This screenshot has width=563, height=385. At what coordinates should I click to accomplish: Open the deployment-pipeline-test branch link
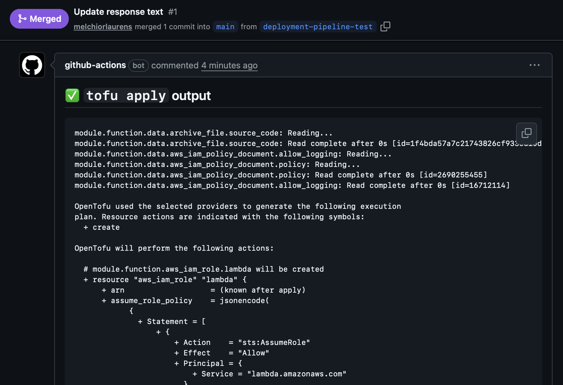click(318, 27)
